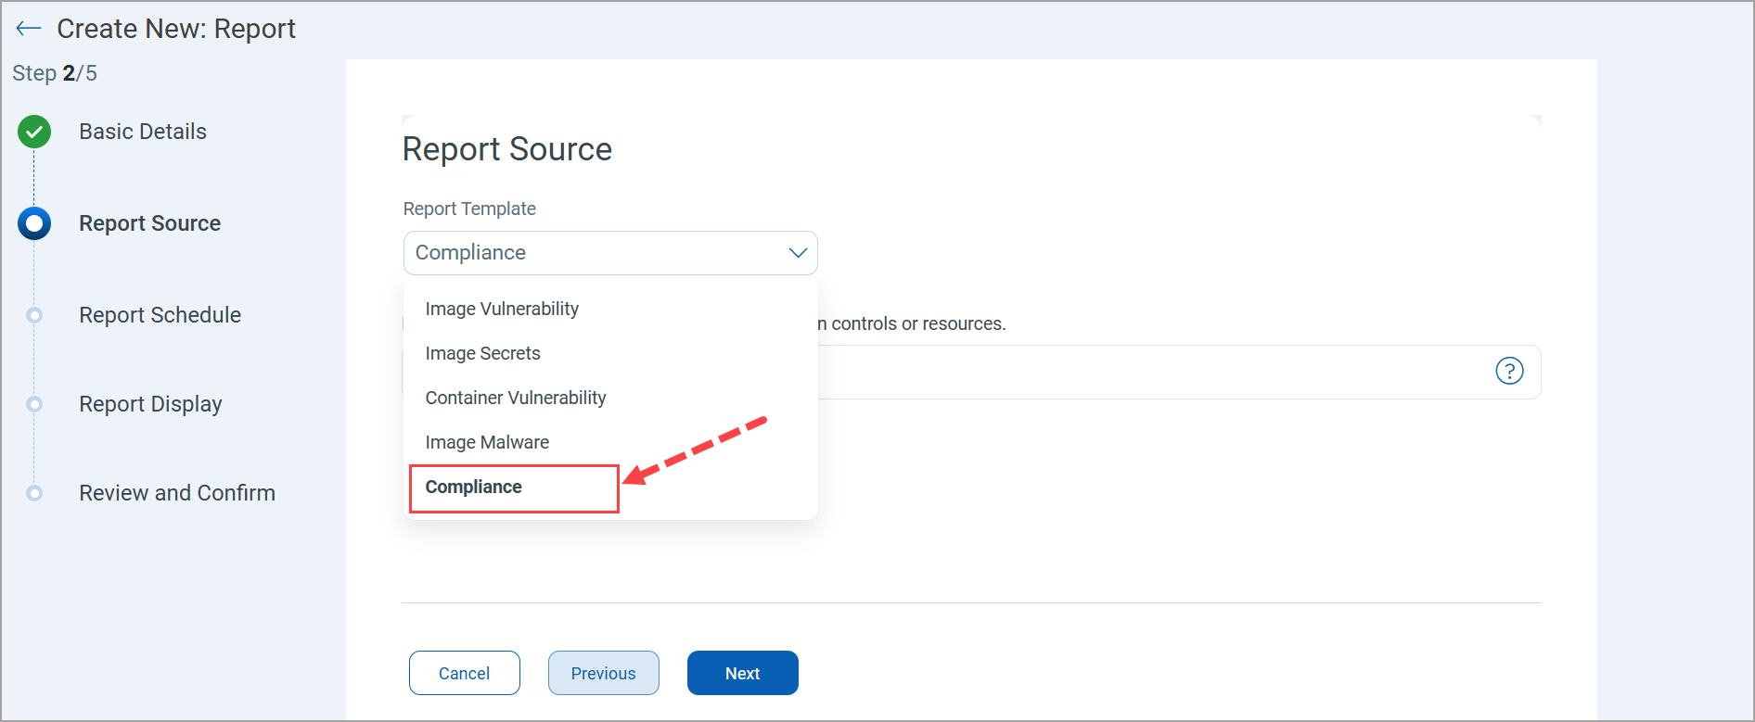The image size is (1755, 722).
Task: Choose the highlighted Compliance option
Action: [474, 488]
